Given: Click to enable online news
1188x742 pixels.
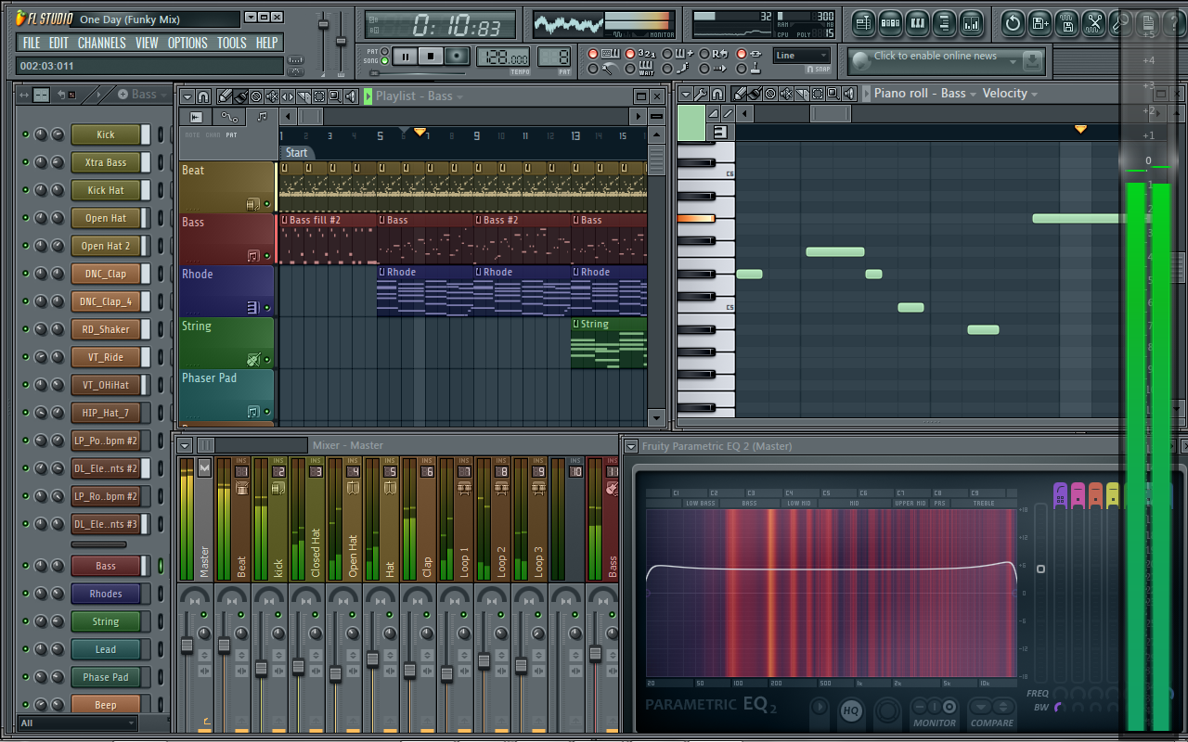Looking at the screenshot, I should pyautogui.click(x=936, y=56).
